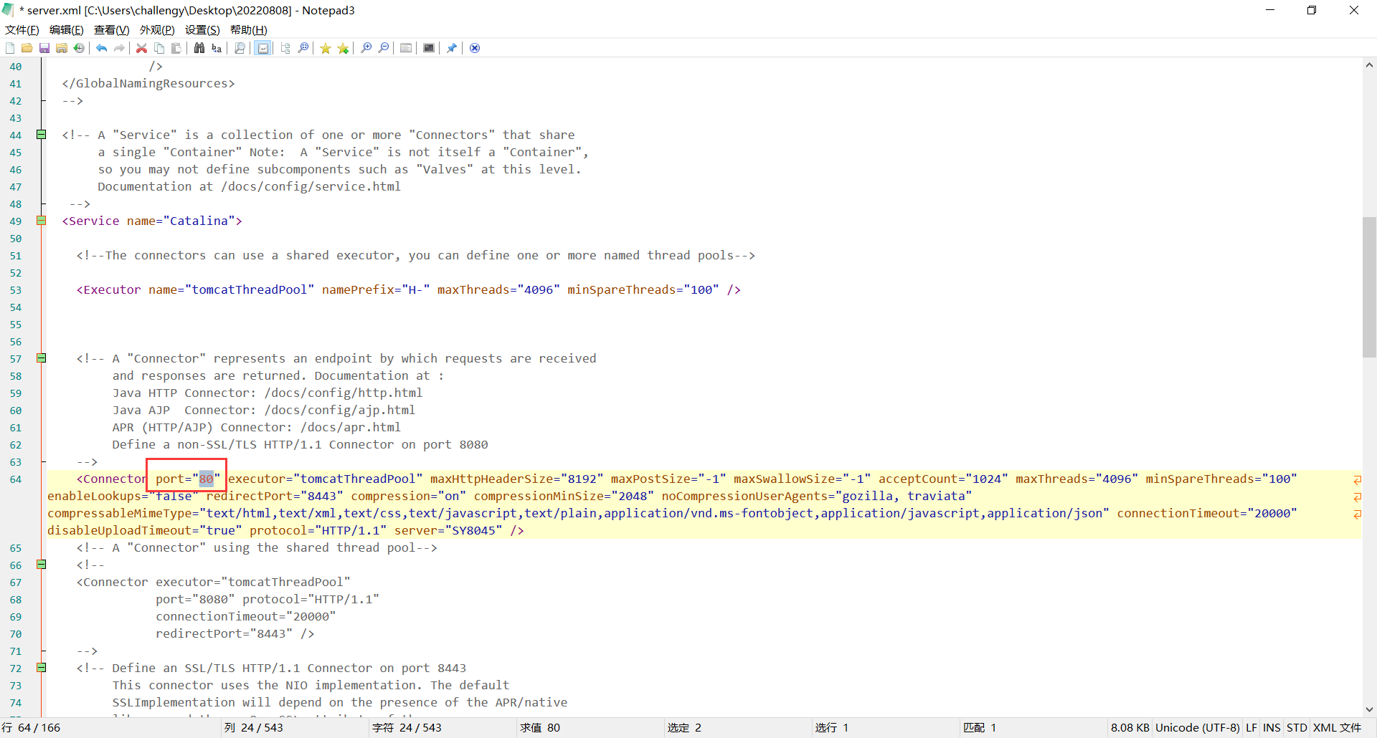The image size is (1377, 738).
Task: Add to favorites with star-plus icon
Action: coord(344,48)
